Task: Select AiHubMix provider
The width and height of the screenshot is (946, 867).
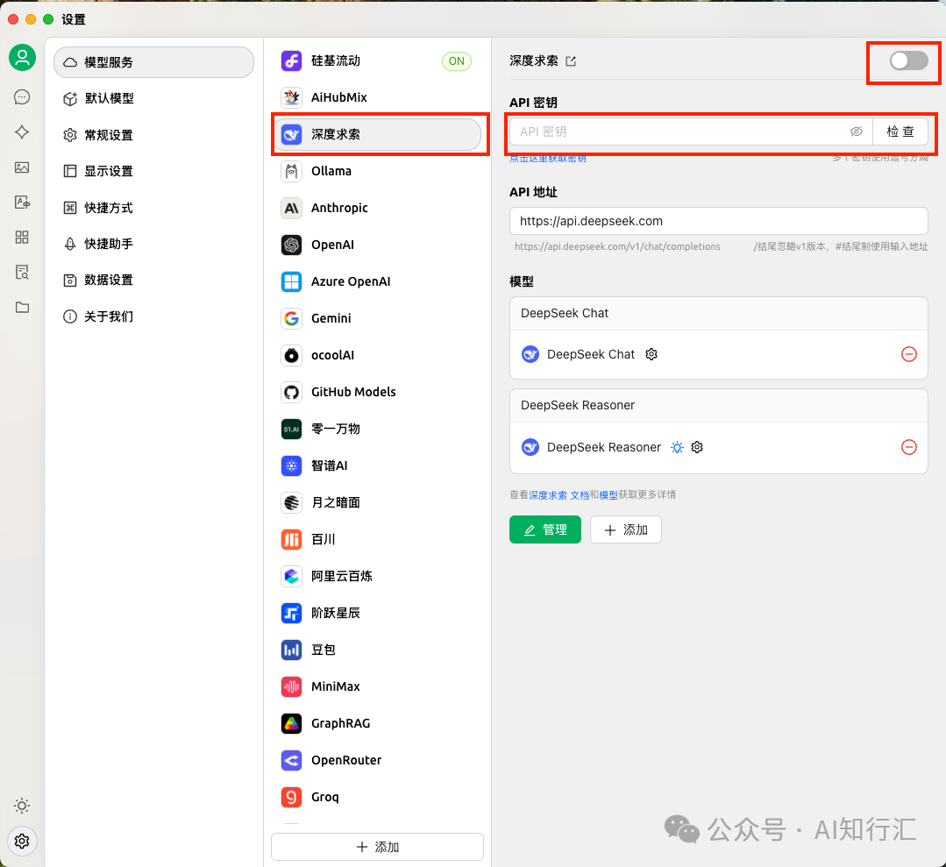Action: coord(378,97)
